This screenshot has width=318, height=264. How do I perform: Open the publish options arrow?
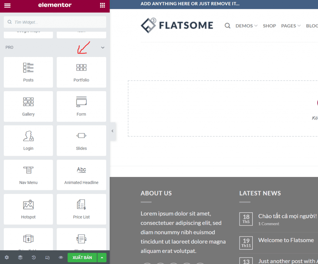click(102, 257)
